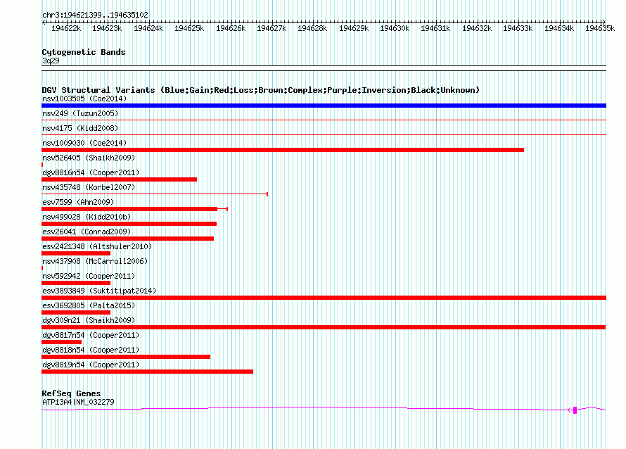Click the esv26041 red variant bar
This screenshot has height=449, width=626.
pos(128,239)
